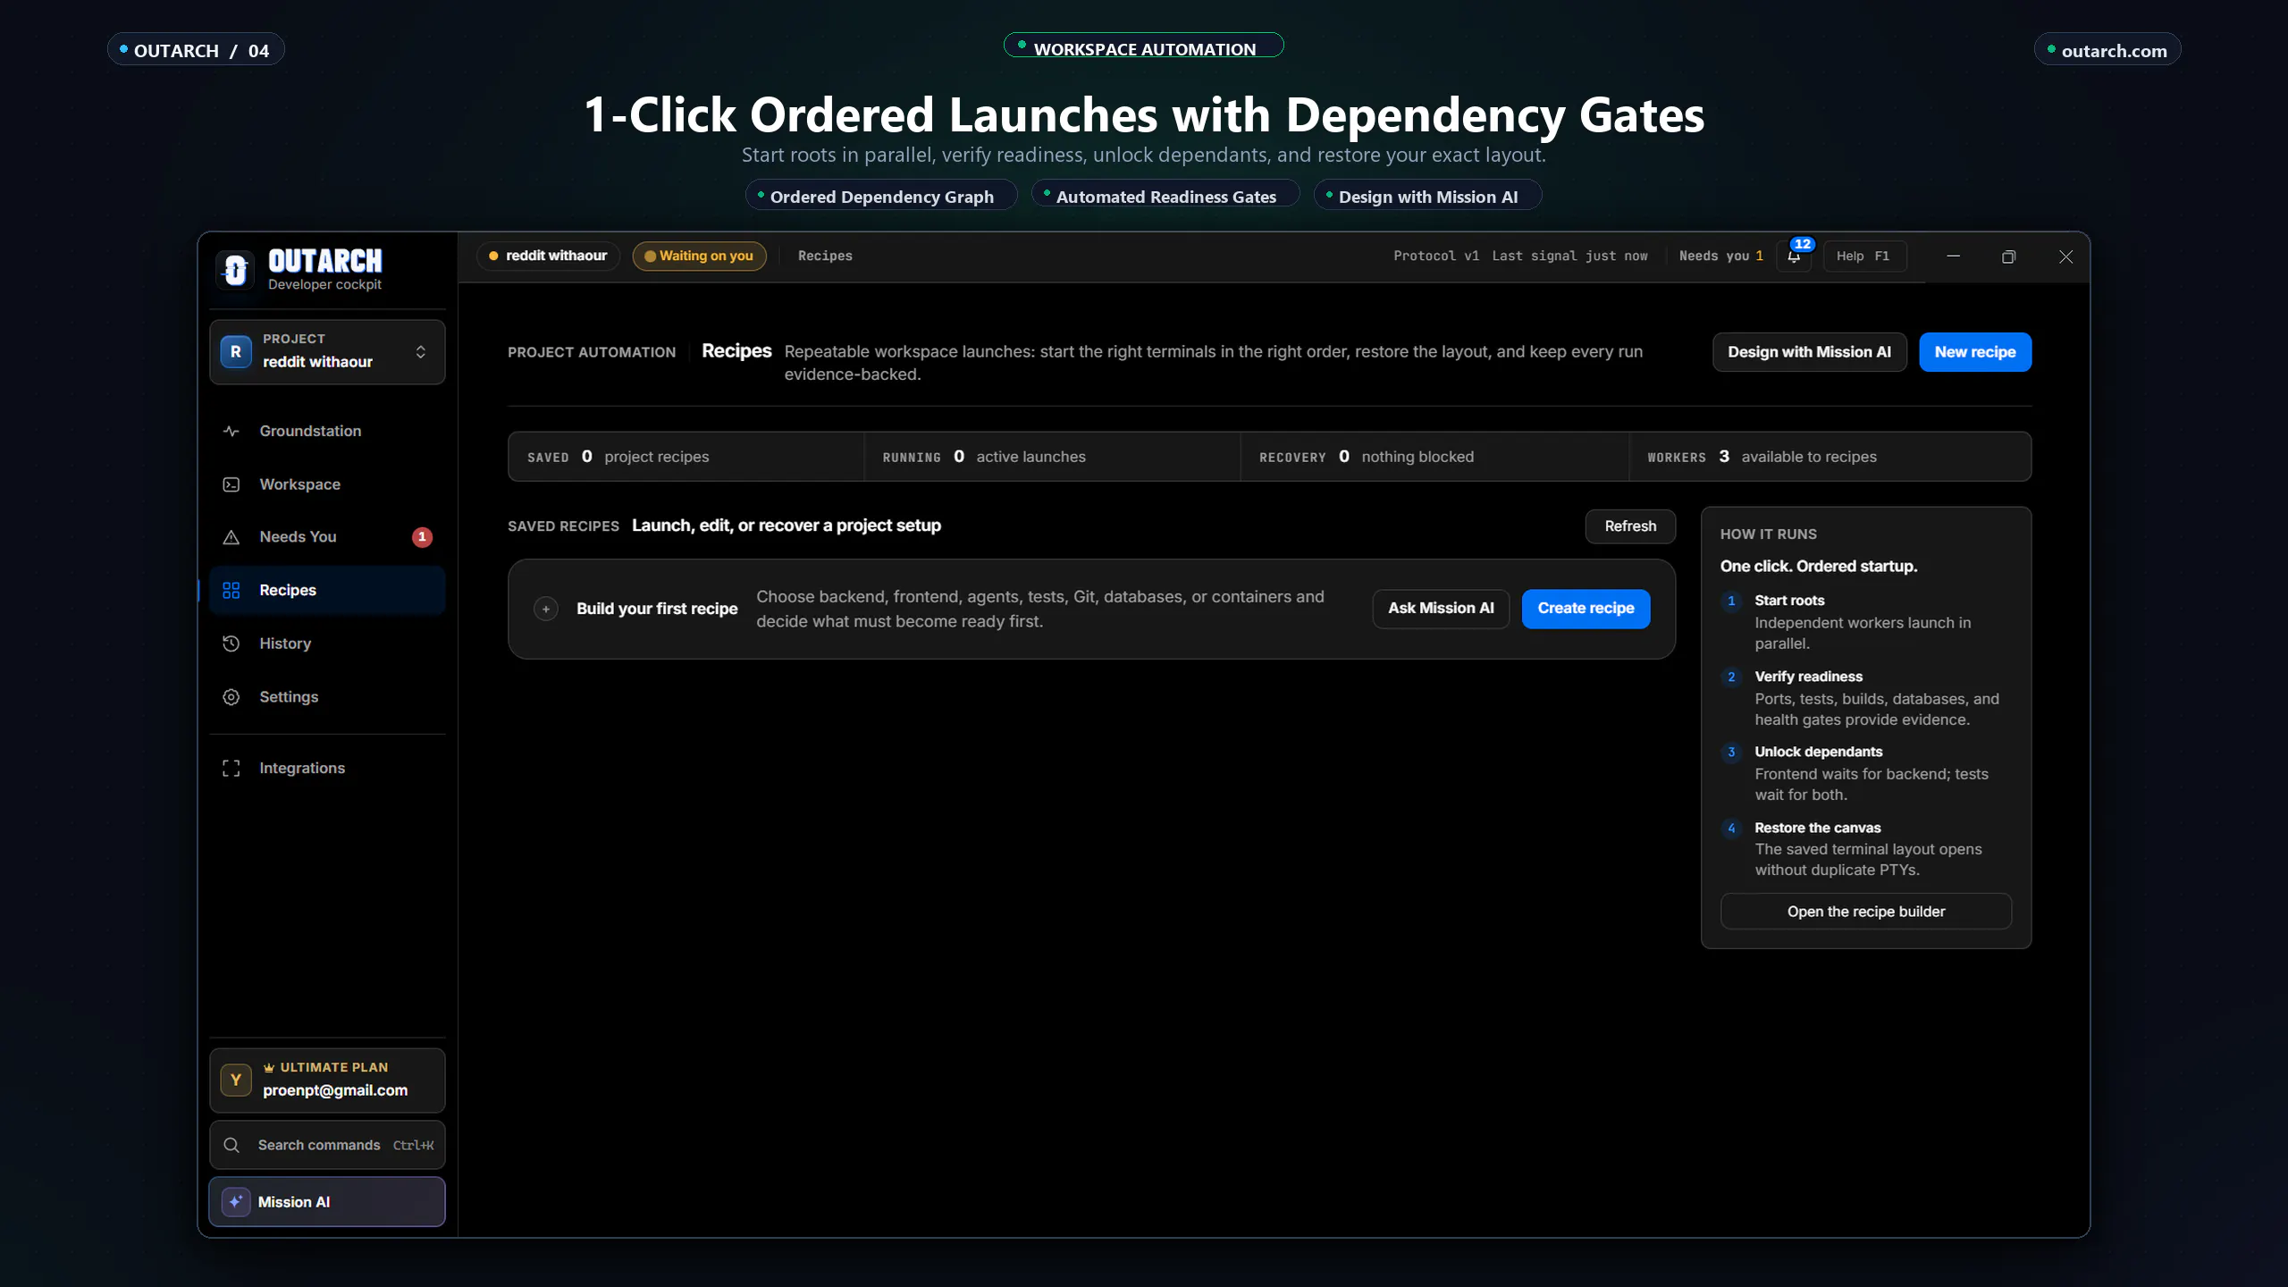
Task: Click the Saved 0 project recipes stat
Action: pyautogui.click(x=686, y=457)
